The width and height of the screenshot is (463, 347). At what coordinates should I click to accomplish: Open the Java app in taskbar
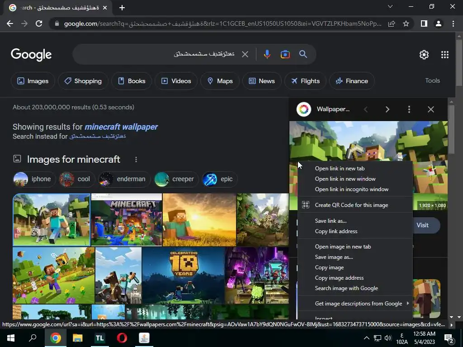144,338
